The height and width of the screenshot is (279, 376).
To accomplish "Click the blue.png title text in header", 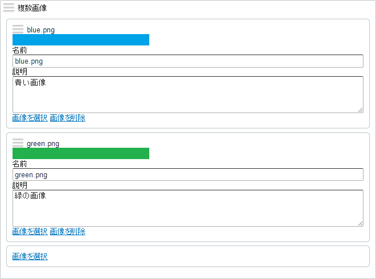I will click(x=41, y=30).
